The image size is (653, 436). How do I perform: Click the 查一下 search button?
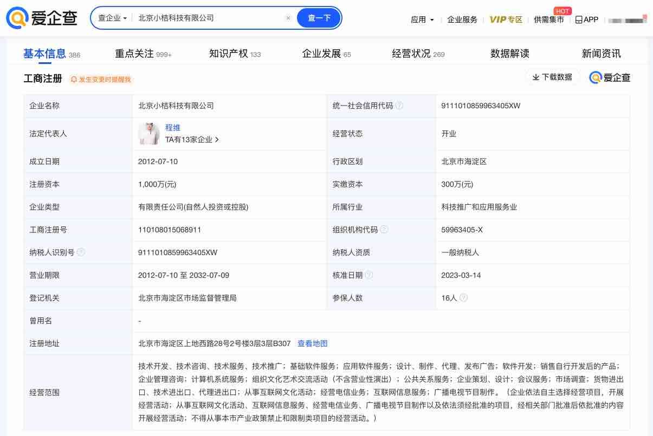(319, 18)
